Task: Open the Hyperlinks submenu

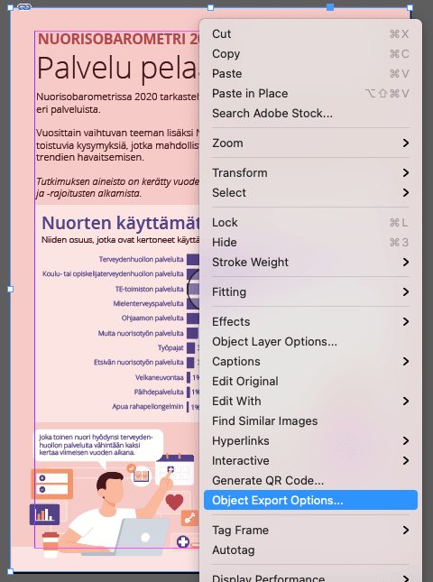Action: pyautogui.click(x=310, y=440)
